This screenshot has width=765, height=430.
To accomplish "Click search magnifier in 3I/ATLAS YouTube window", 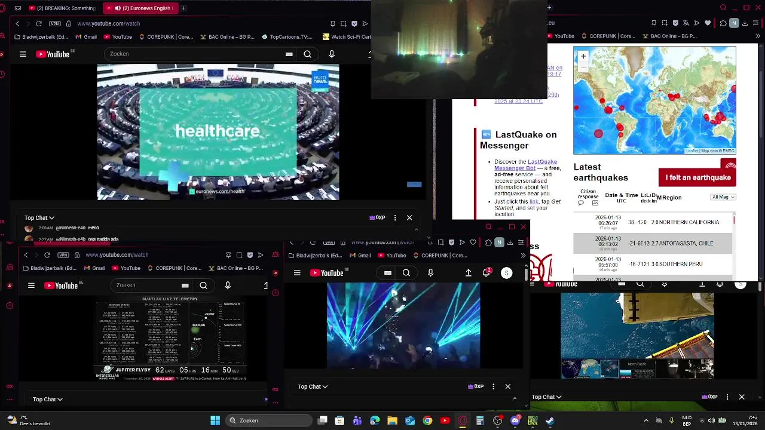I will pyautogui.click(x=203, y=285).
